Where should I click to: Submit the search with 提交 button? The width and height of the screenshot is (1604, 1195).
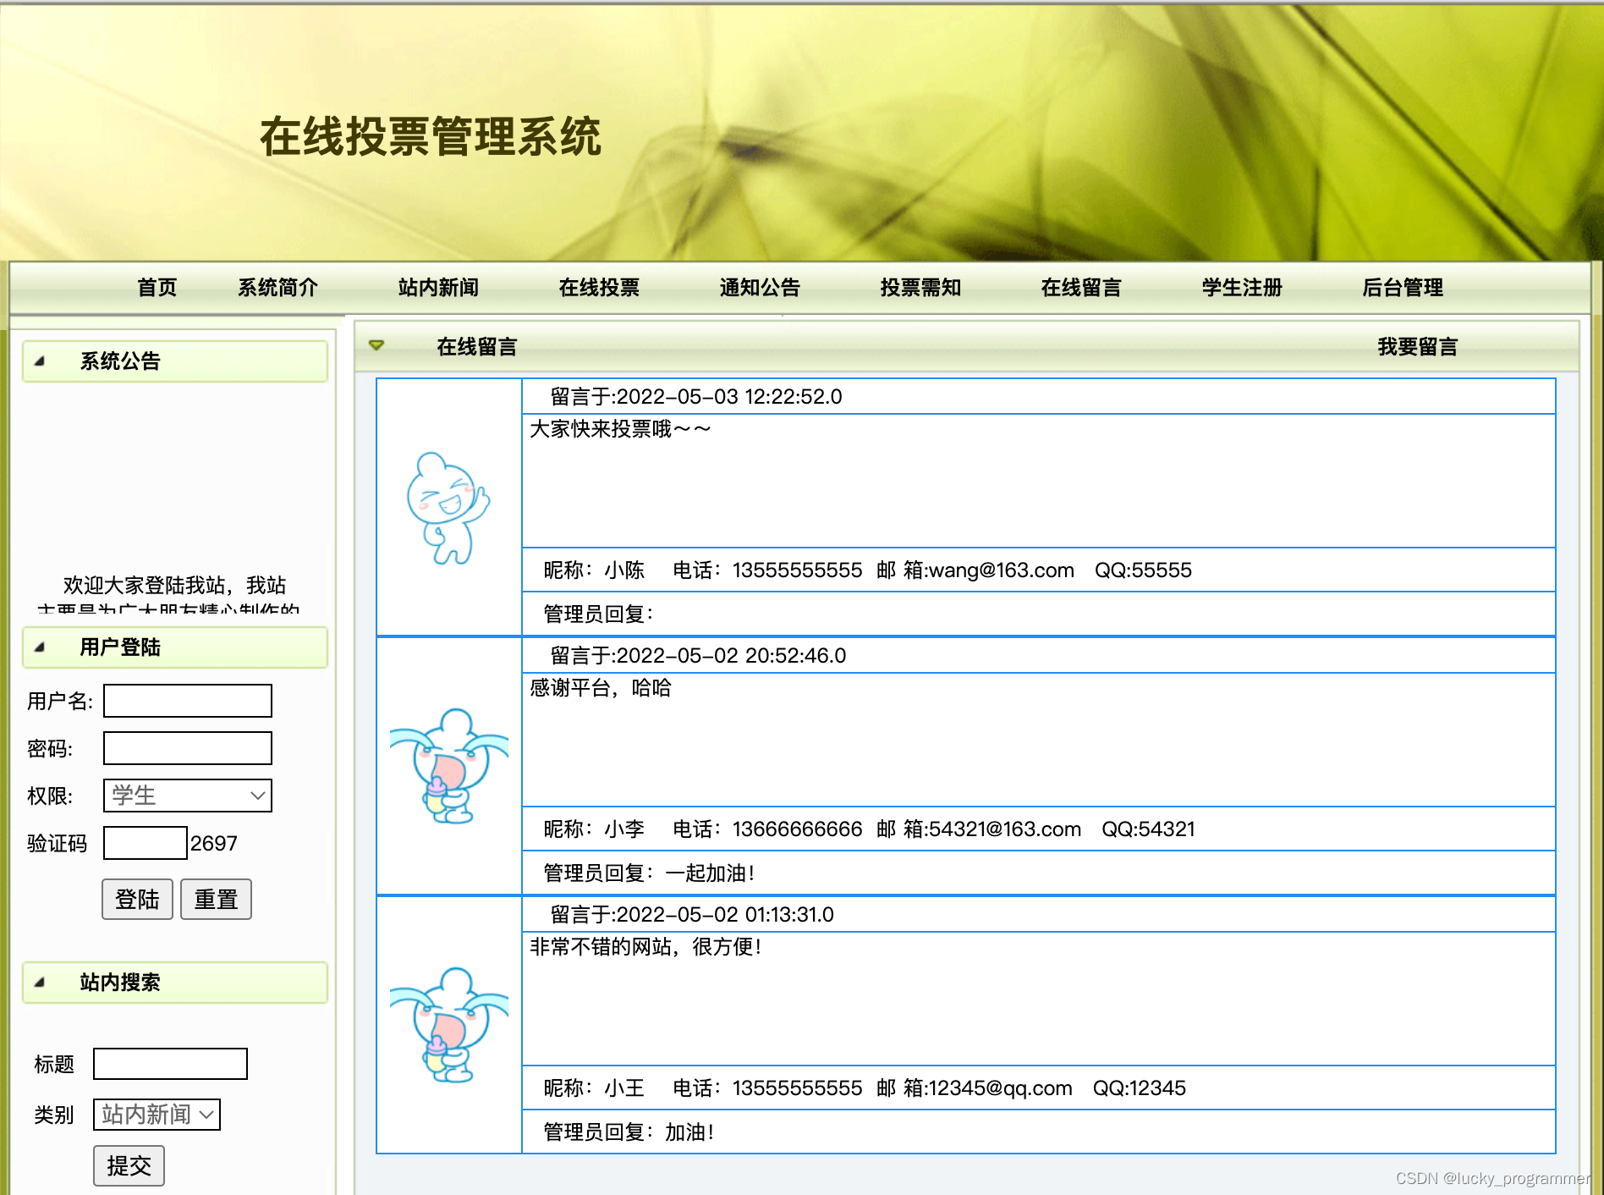click(128, 1165)
